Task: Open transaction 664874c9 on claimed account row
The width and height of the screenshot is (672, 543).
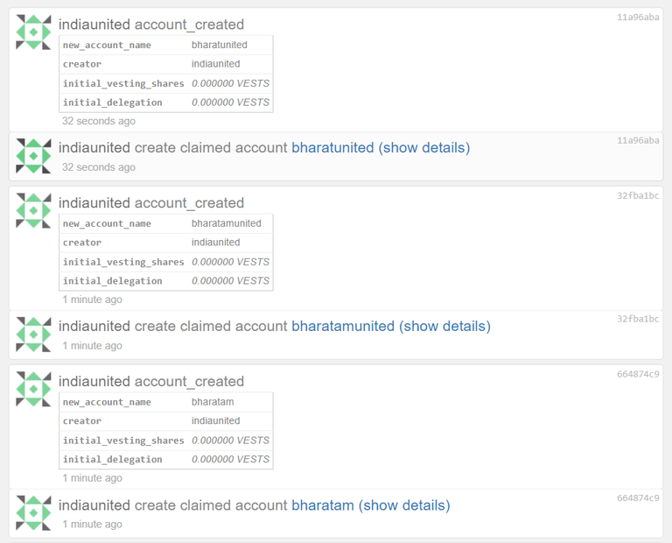Action: coord(638,498)
